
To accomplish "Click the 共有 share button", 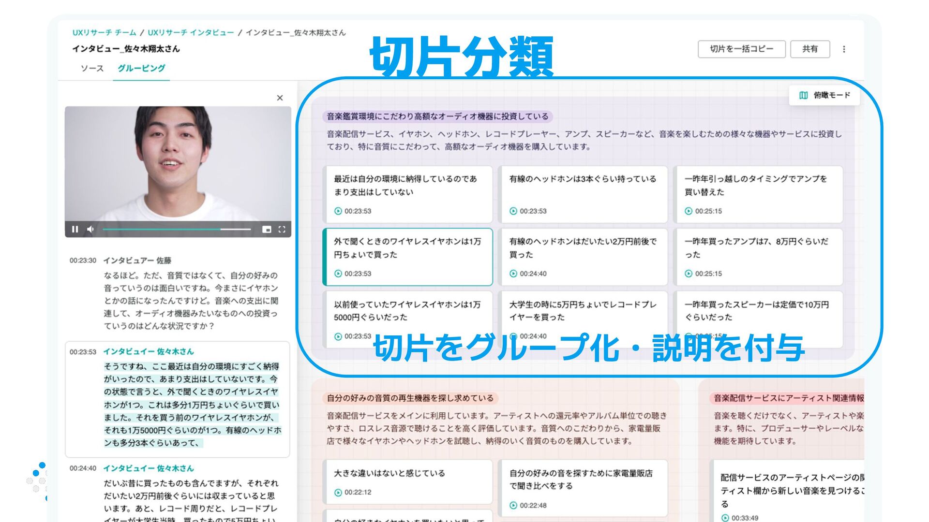I will coord(810,49).
